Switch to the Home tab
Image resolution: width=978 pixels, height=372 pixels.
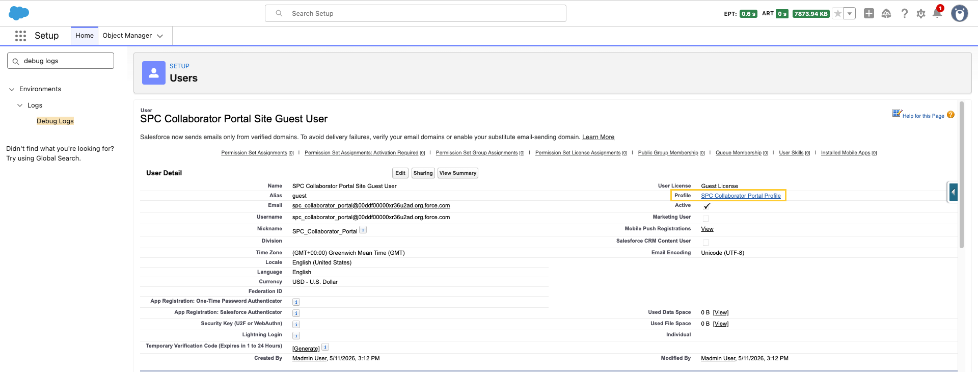point(85,36)
